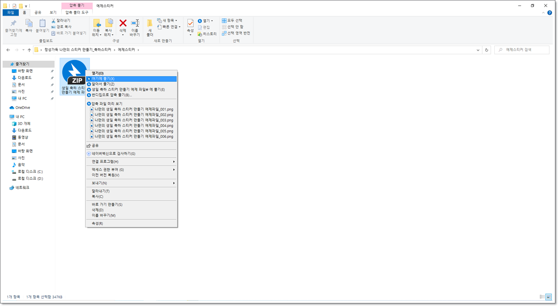Select 네이버백신으로 검사하기(G)
558x306 pixels.
131,154
